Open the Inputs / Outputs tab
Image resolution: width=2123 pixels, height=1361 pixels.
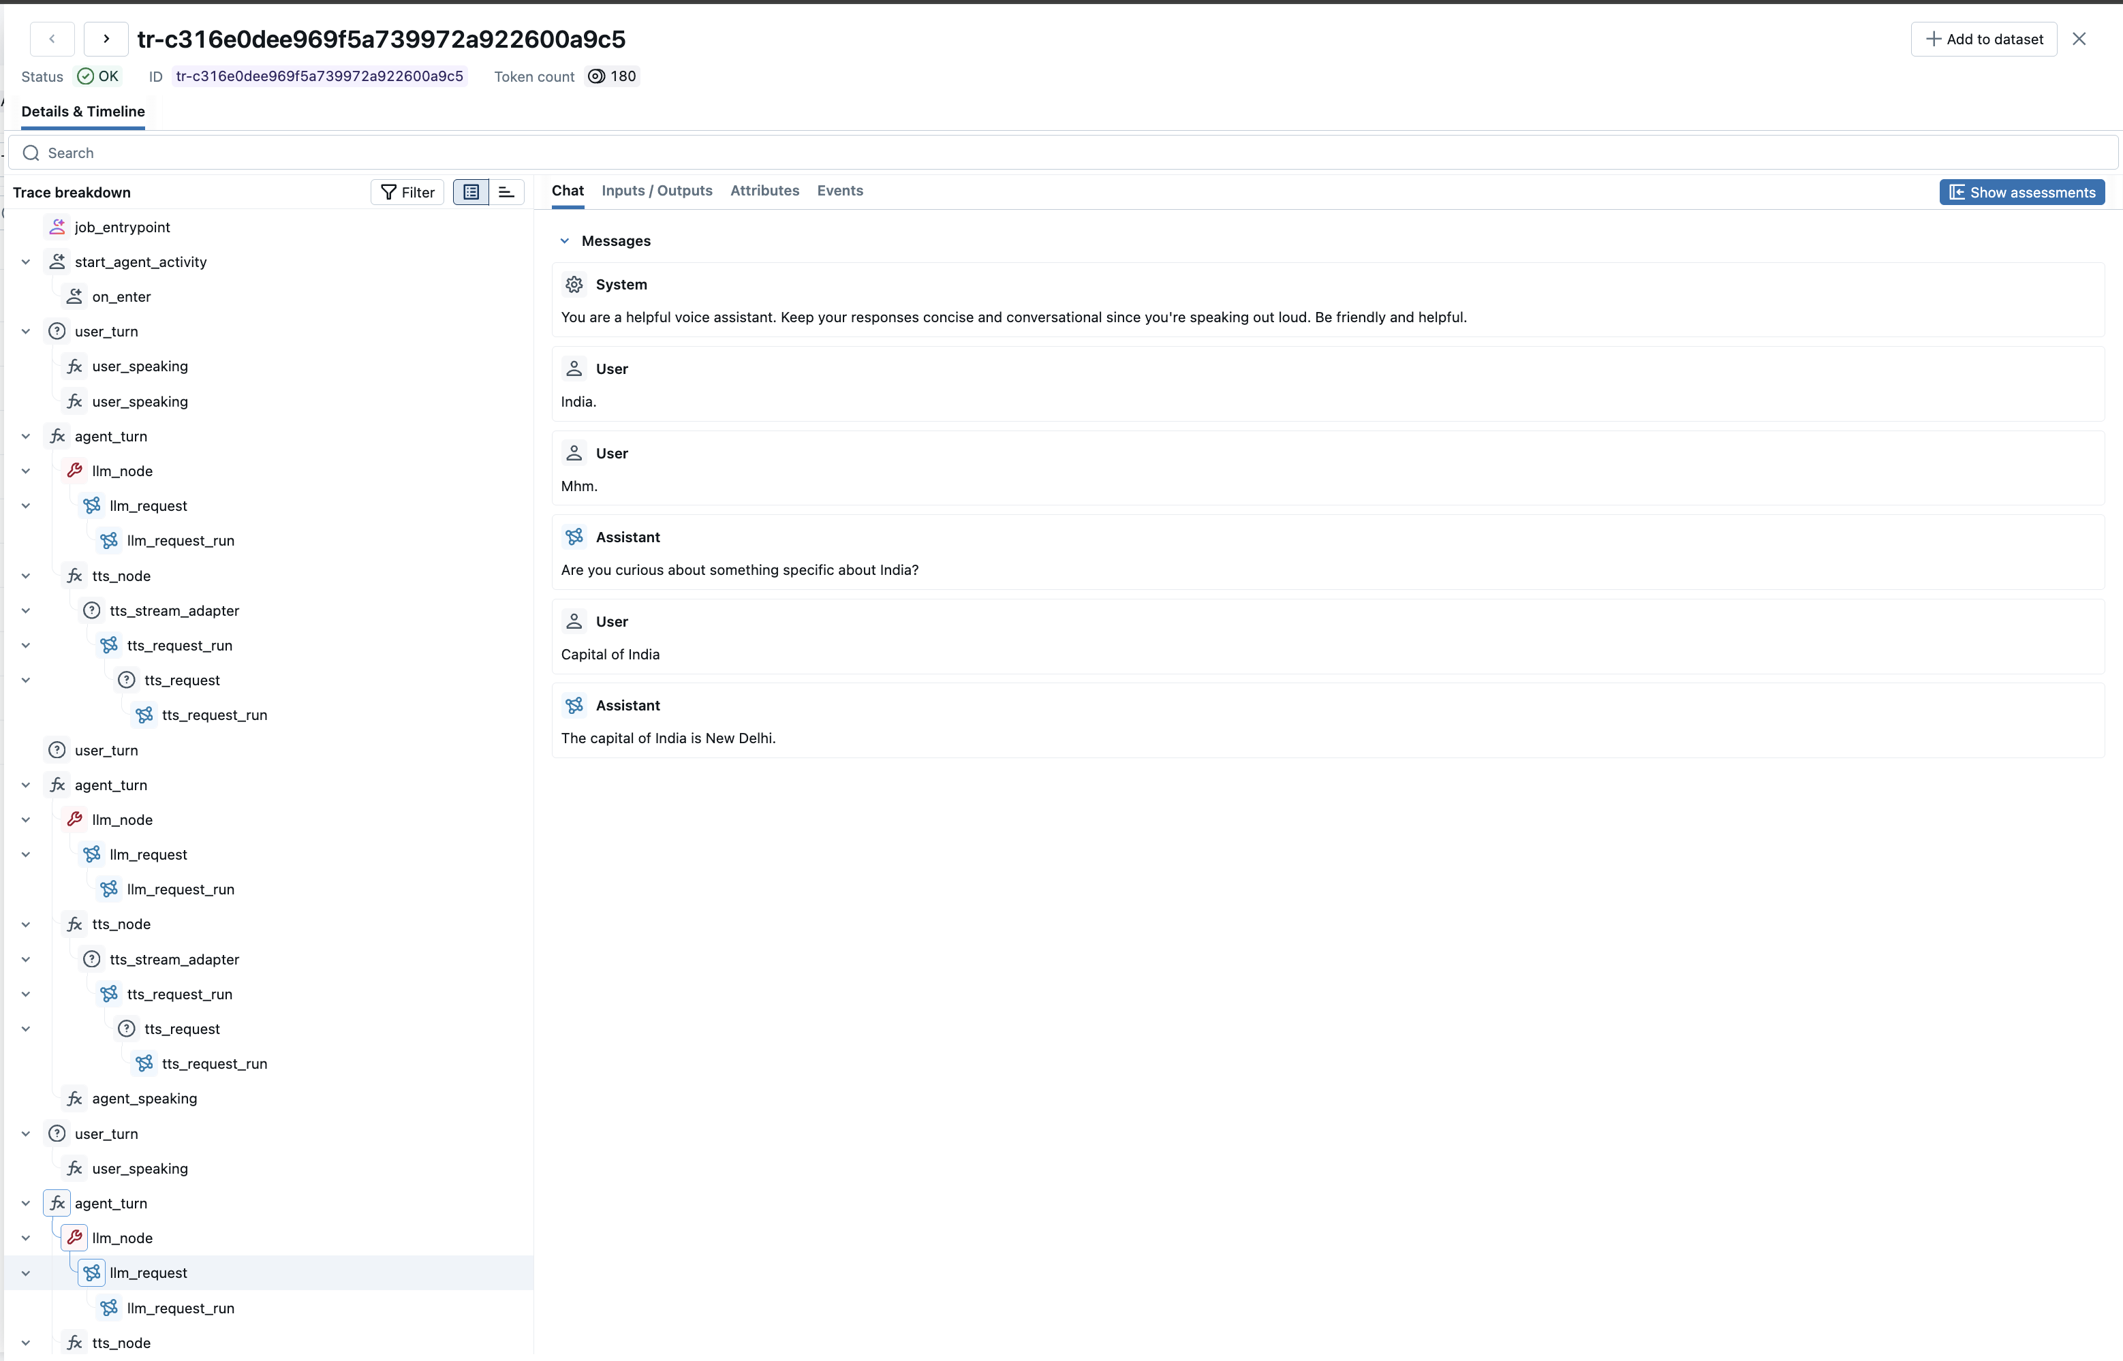coord(657,191)
